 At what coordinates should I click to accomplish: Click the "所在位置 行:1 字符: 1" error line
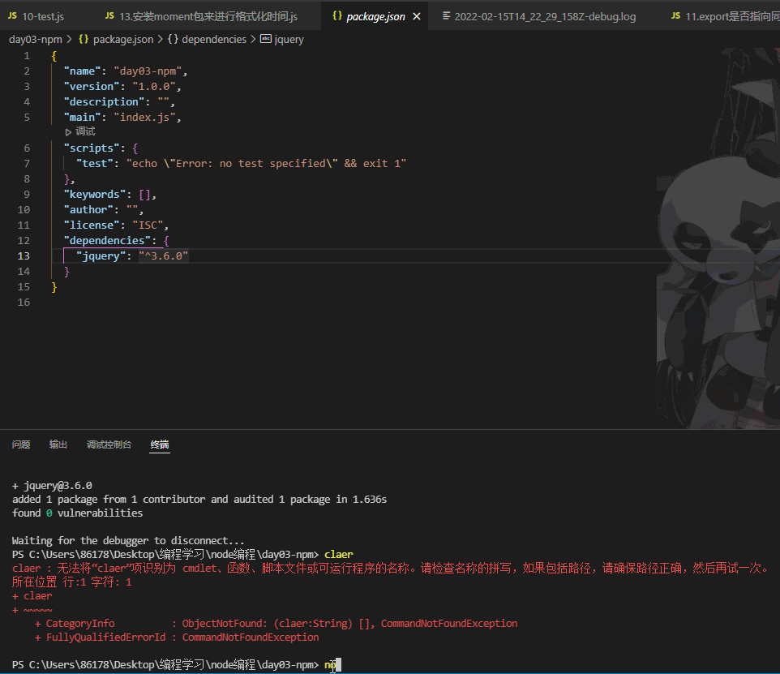[71, 582]
